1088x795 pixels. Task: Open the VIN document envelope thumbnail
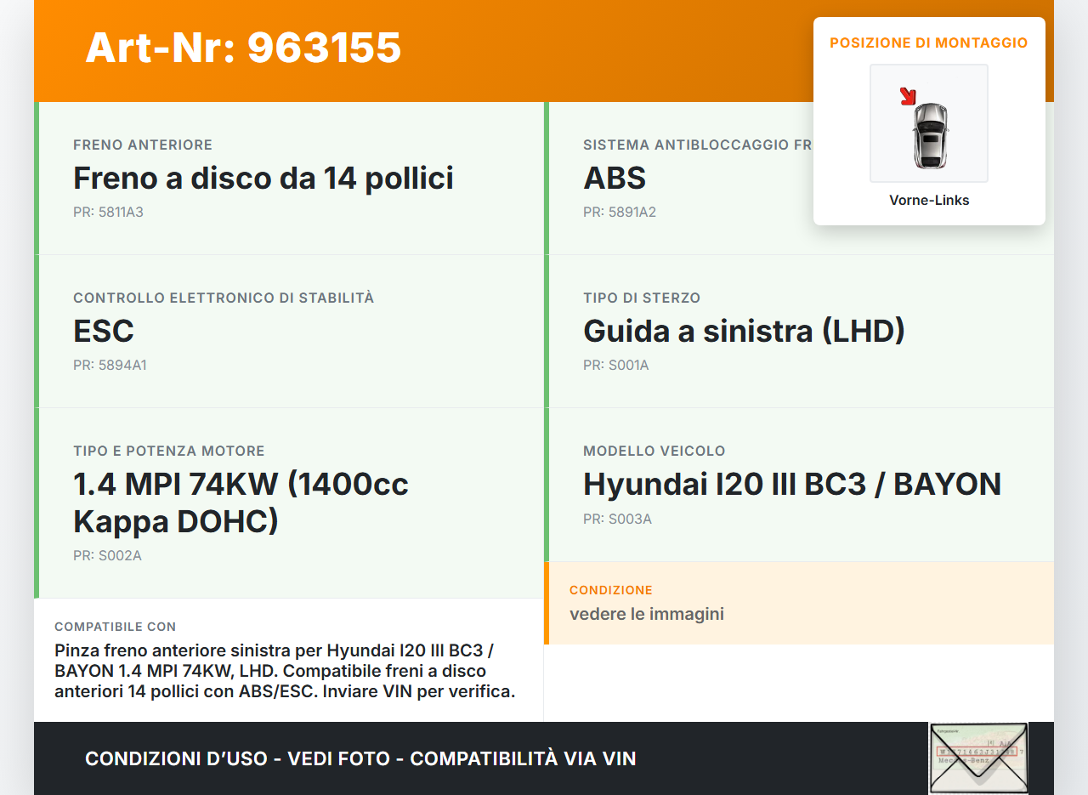click(x=978, y=758)
